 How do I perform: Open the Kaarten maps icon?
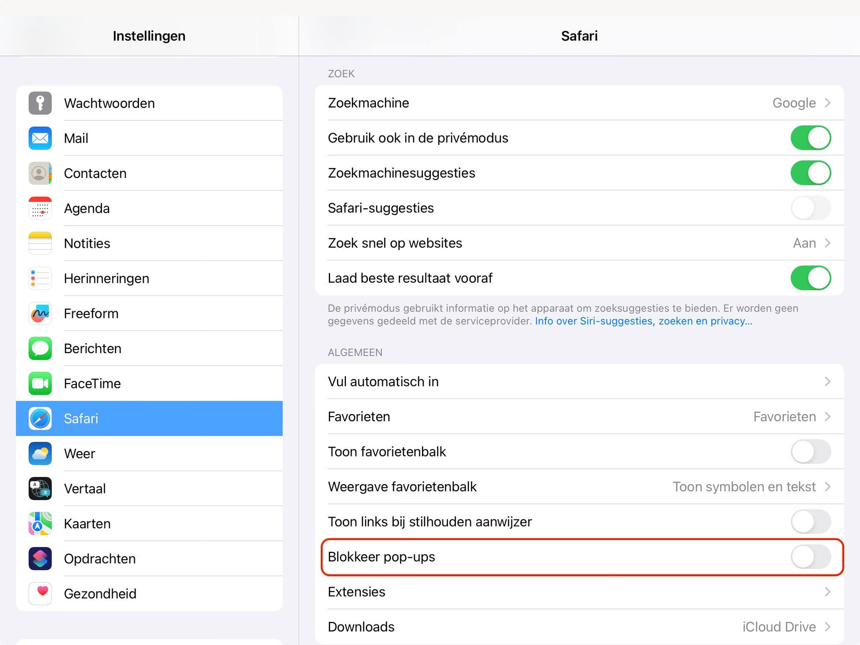(x=40, y=524)
